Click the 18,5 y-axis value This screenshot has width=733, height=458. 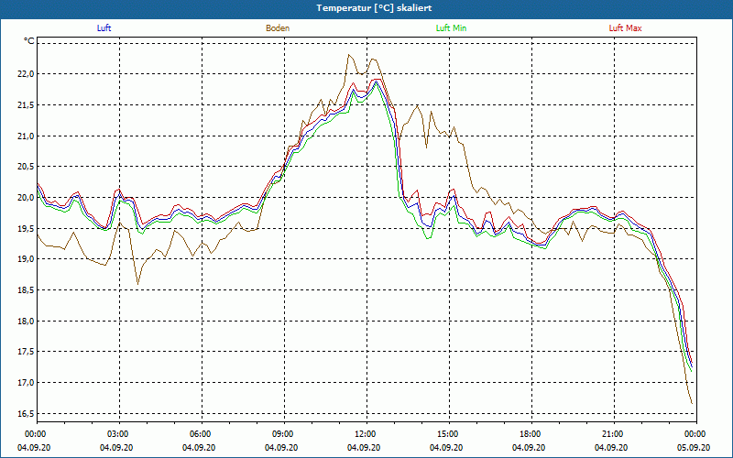click(27, 290)
